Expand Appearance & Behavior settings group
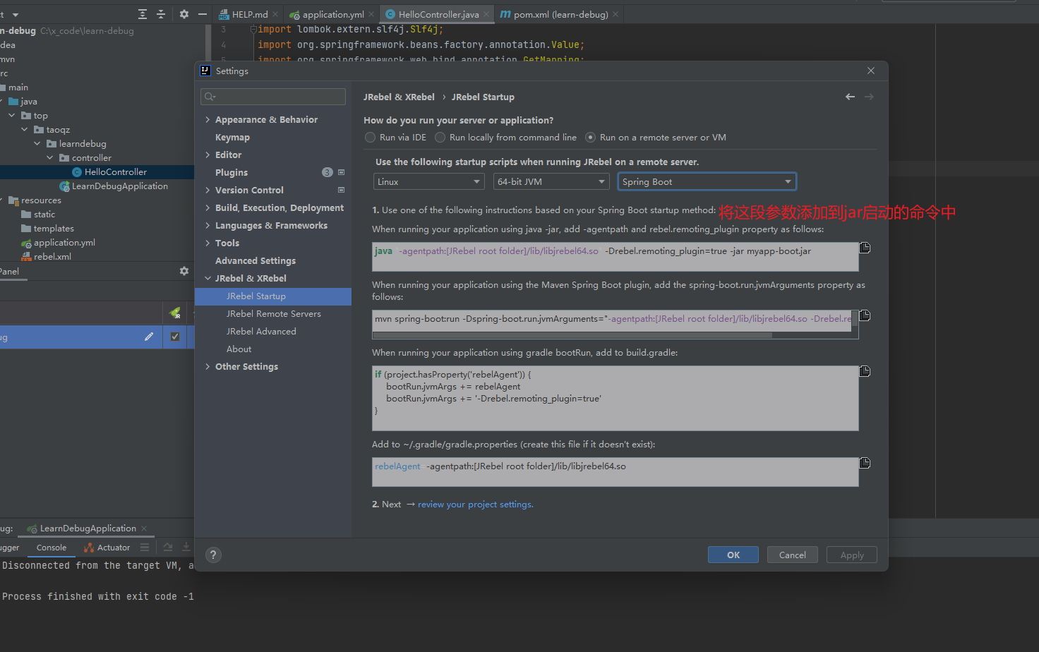 coord(208,119)
